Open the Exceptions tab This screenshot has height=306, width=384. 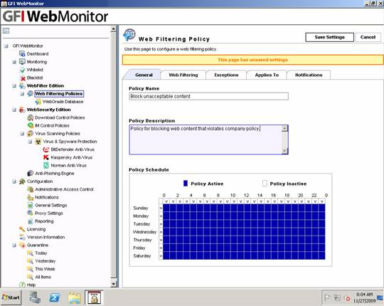[x=226, y=75]
